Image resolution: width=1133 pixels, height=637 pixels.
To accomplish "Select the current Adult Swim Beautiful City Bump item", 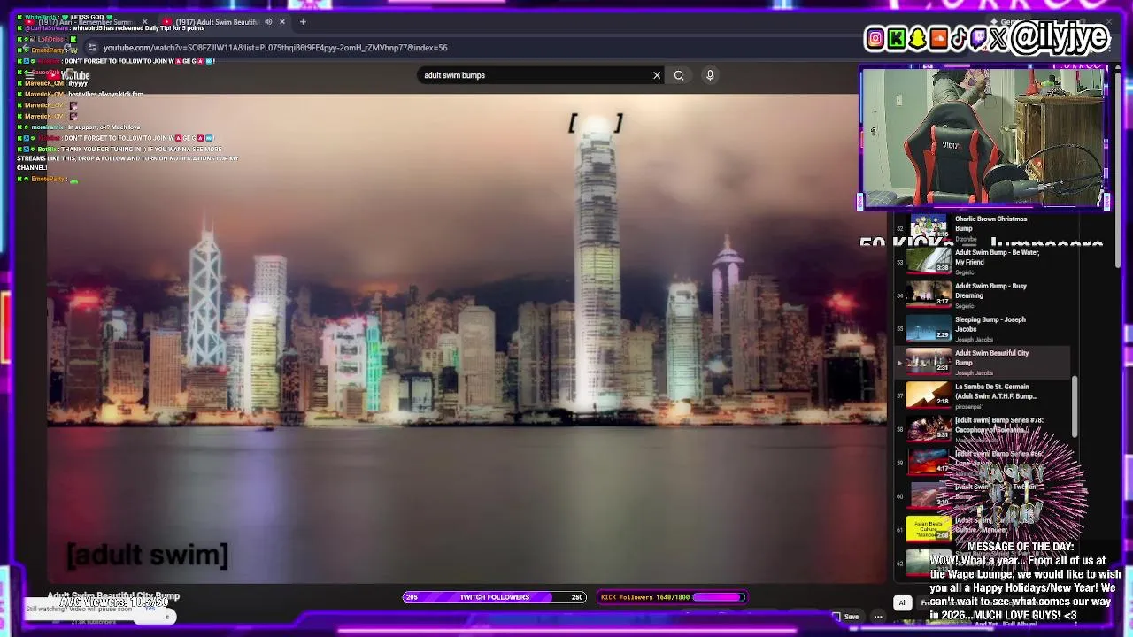I will coord(983,362).
